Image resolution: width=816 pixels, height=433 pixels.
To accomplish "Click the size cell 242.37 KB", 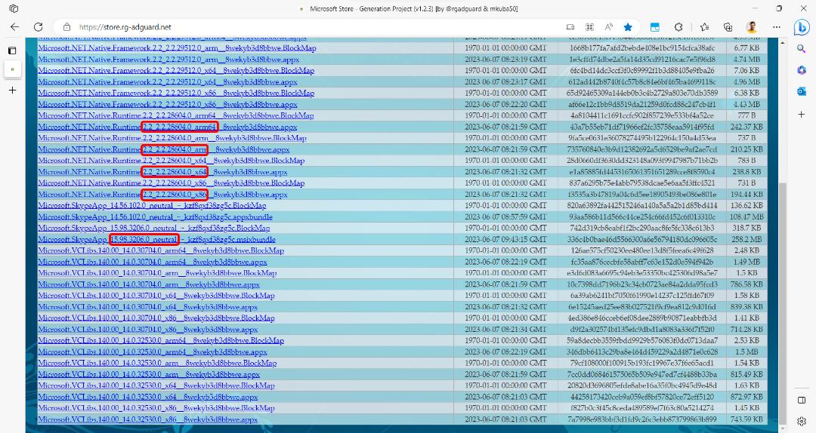I will (746, 127).
